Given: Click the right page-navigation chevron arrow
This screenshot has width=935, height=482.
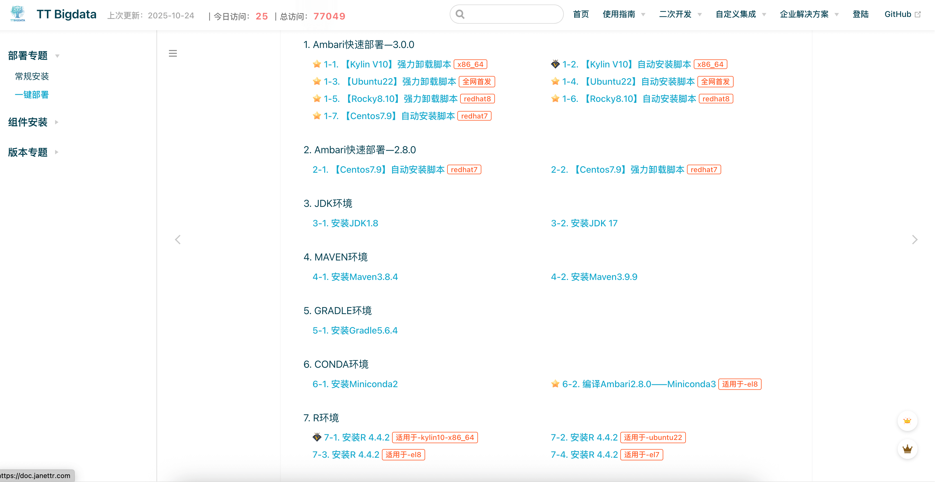Looking at the screenshot, I should 915,239.
